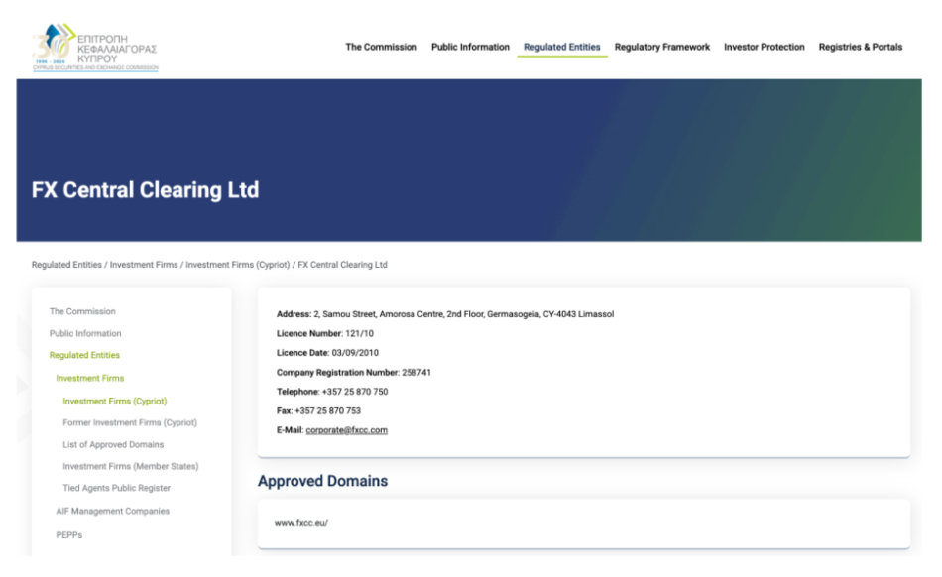Open AIF Management Companies sidebar item
This screenshot has height=577, width=942.
[x=113, y=511]
